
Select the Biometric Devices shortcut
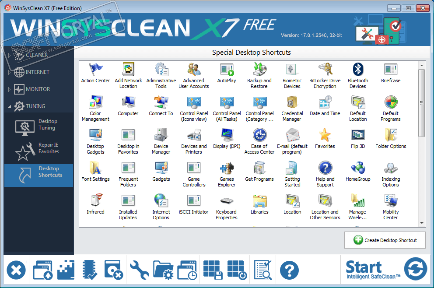(x=292, y=76)
